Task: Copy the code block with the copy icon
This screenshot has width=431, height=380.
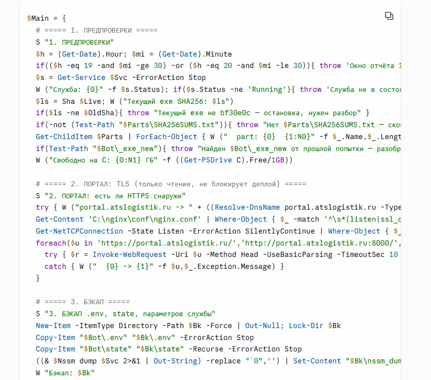Action: [x=389, y=16]
